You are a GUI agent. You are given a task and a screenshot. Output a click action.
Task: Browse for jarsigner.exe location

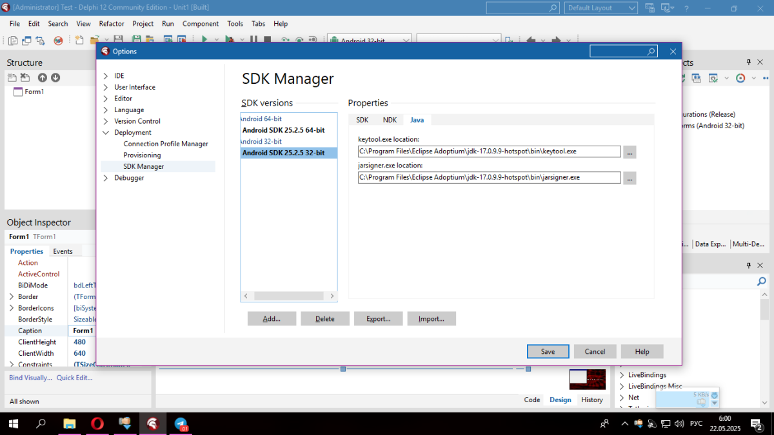click(x=630, y=178)
